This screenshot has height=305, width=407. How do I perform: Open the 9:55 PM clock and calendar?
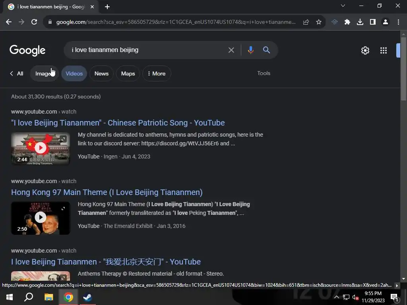click(x=373, y=297)
